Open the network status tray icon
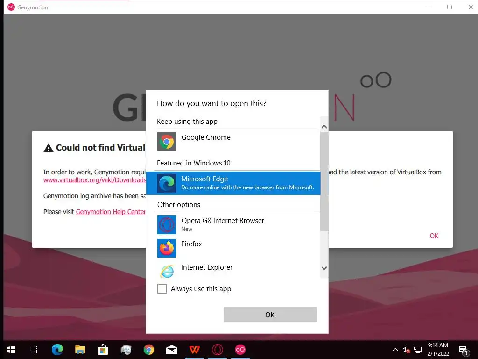This screenshot has height=359, width=478. [x=418, y=350]
